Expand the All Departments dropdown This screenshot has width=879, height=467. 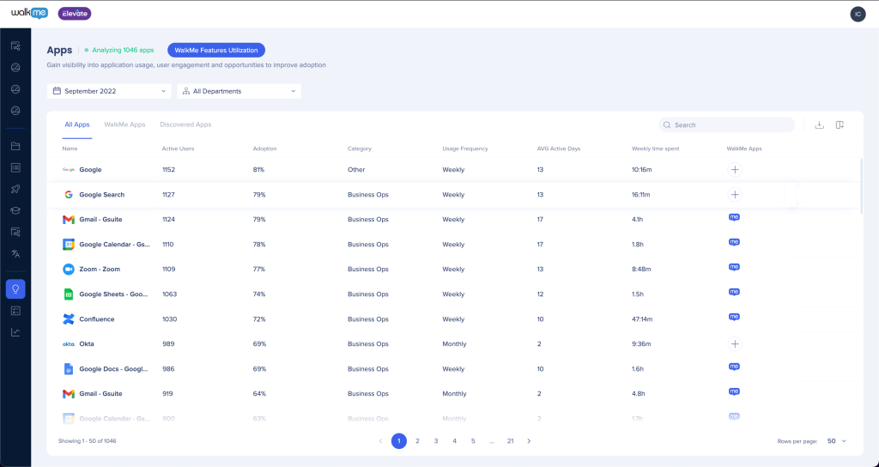(239, 91)
